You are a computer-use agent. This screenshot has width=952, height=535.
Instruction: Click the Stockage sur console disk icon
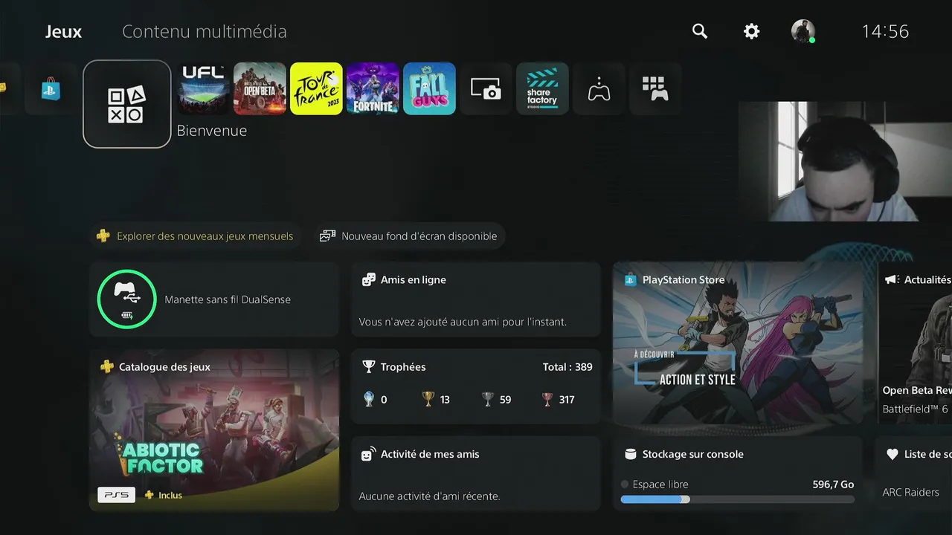630,454
